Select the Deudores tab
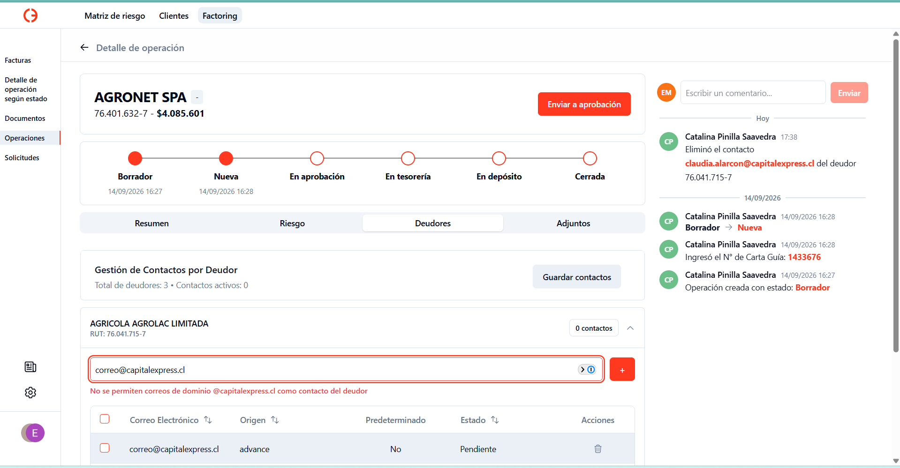 pyautogui.click(x=433, y=223)
